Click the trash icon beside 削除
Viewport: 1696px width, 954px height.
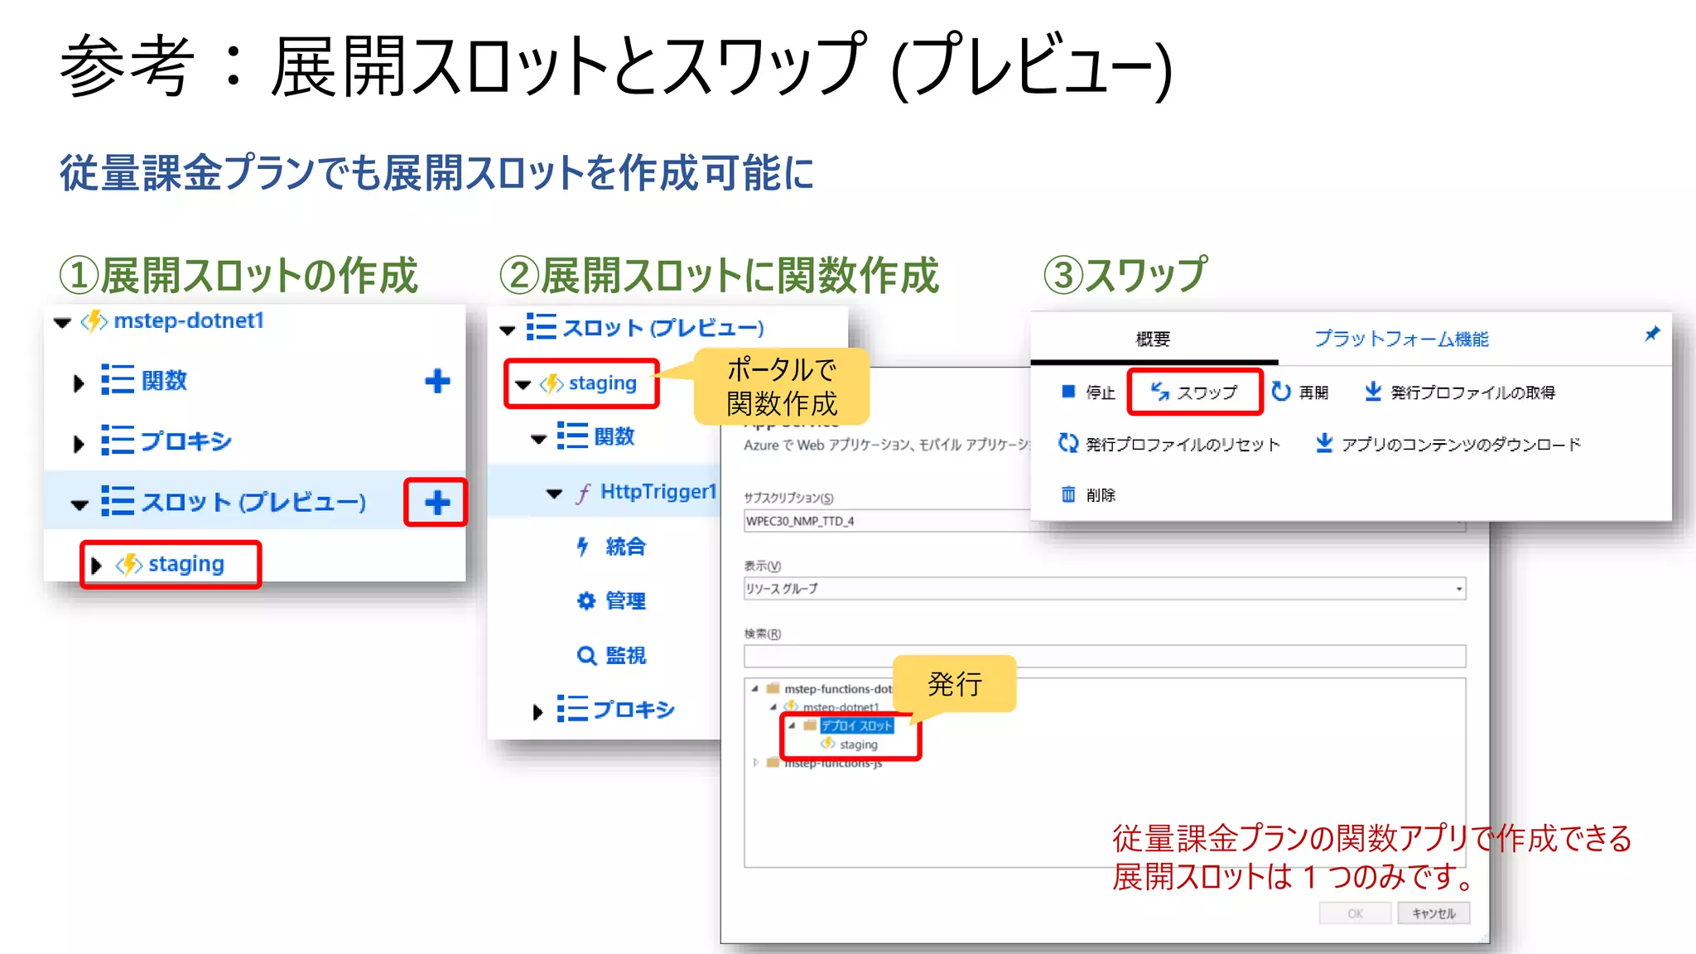coord(1068,494)
